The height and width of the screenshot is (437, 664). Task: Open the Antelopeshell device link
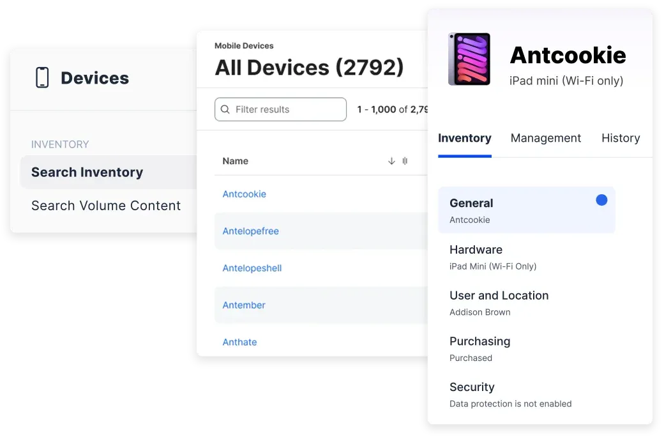pos(252,268)
